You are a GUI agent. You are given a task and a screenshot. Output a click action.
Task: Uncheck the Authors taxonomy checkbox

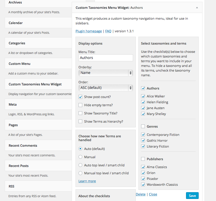click(143, 88)
